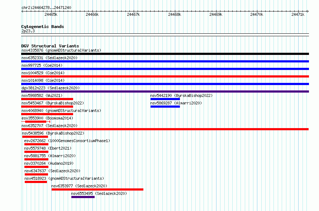Open variant nsv5438596 (ByrskaBishop2022) label
This screenshot has width=319, height=211.
point(53,133)
